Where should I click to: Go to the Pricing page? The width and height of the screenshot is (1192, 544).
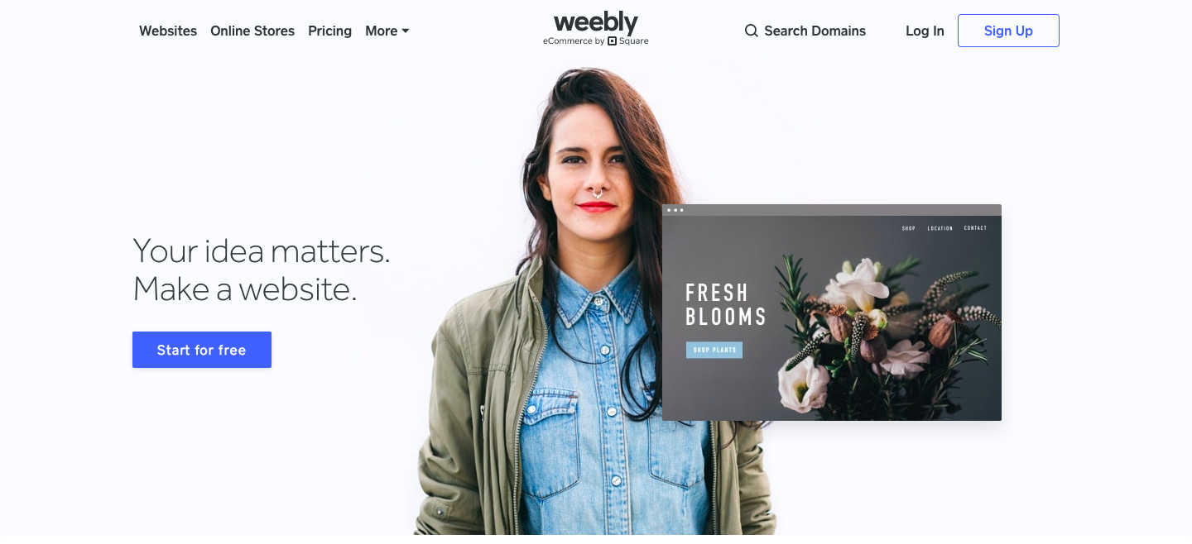tap(329, 31)
